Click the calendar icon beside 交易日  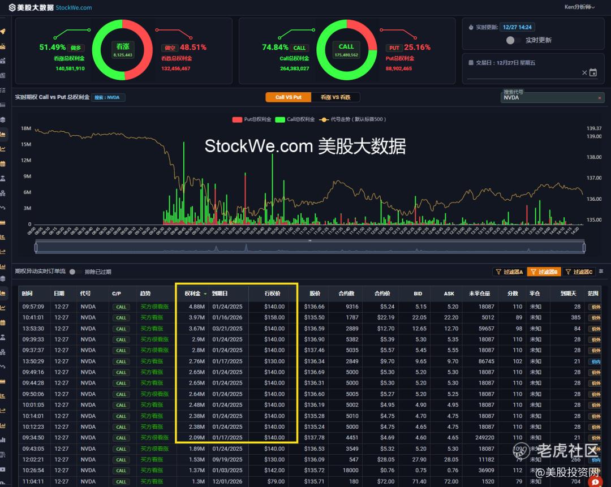(x=471, y=63)
